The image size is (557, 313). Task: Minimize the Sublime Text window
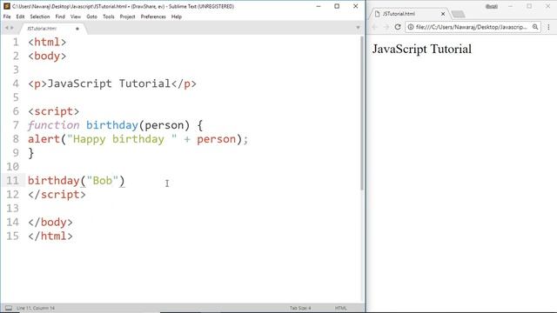click(x=319, y=6)
